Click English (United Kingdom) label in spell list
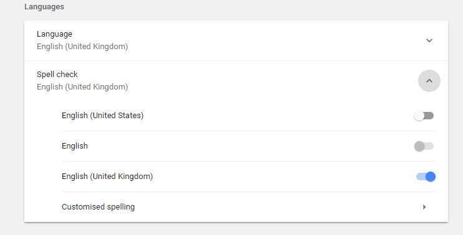Image resolution: width=463 pixels, height=235 pixels. tap(107, 177)
